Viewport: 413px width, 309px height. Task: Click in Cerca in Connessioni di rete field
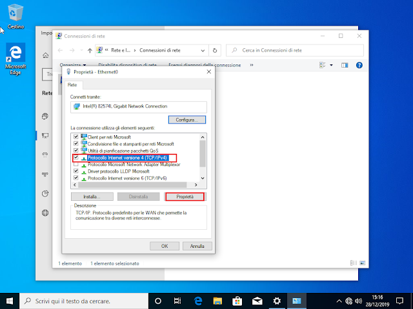295,50
